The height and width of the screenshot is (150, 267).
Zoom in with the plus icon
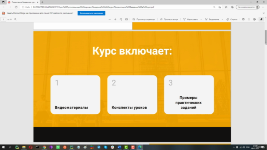point(115,20)
